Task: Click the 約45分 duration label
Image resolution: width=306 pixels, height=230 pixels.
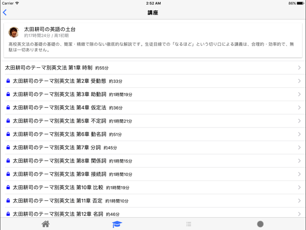Action: pos(110,148)
